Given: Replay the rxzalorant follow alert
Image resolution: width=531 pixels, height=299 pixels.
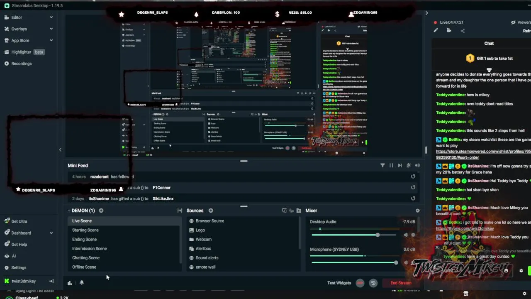Looking at the screenshot, I should pyautogui.click(x=413, y=176).
